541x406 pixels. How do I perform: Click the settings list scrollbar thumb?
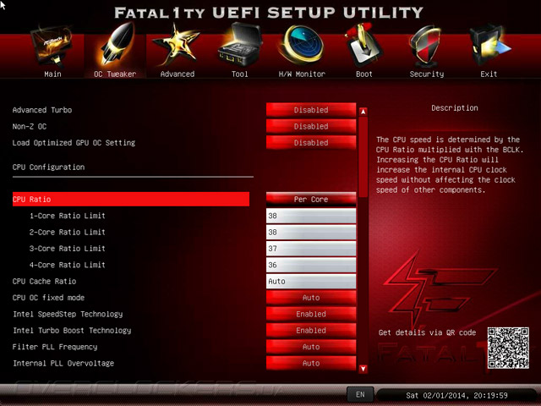(x=363, y=157)
